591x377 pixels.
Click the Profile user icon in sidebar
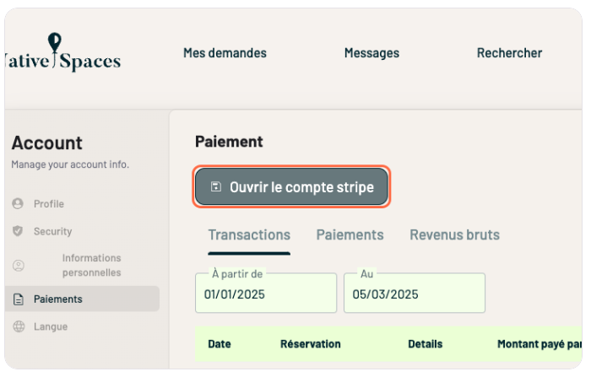pyautogui.click(x=19, y=204)
